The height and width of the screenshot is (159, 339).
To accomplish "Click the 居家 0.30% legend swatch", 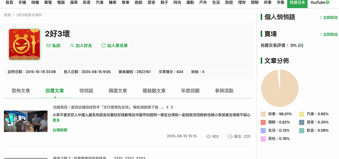I will point(302,122).
